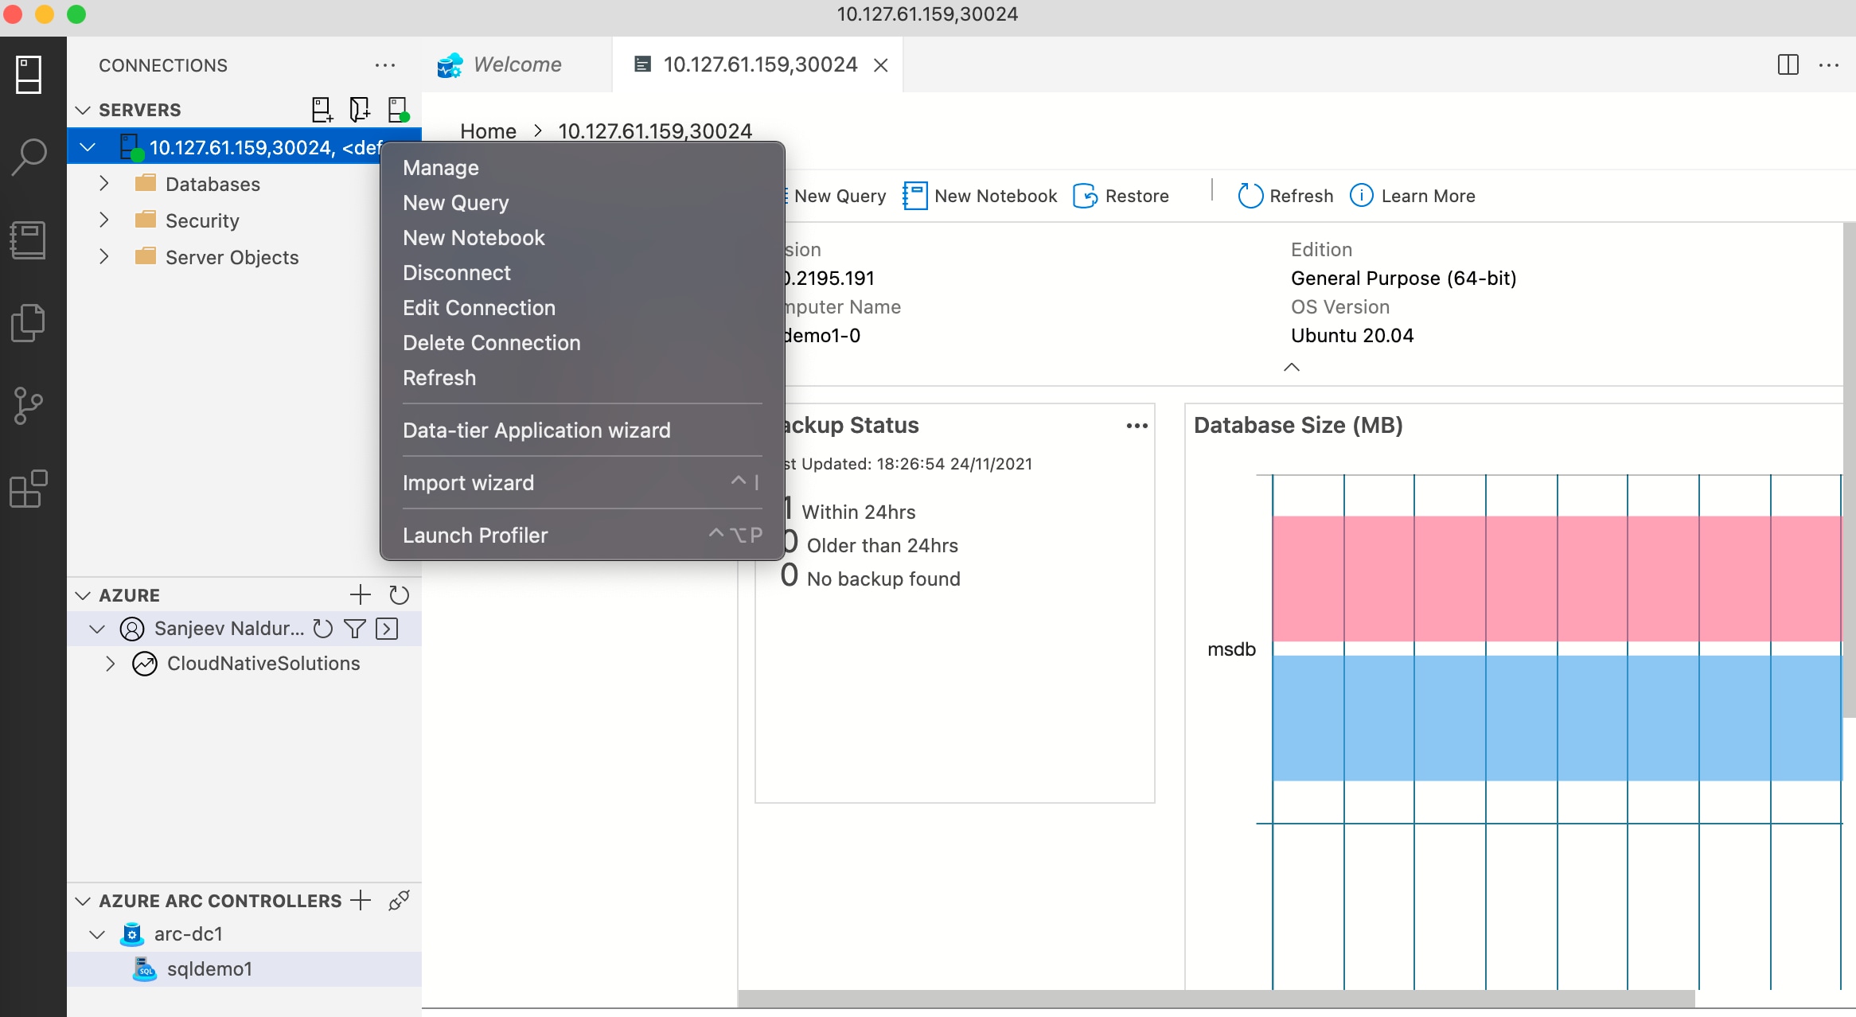Click the pink msdb bar in chart
Viewport: 1856px width, 1017px height.
[x=1557, y=579]
